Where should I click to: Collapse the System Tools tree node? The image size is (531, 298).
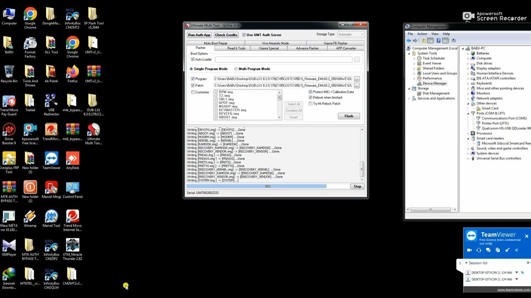[x=409, y=53]
